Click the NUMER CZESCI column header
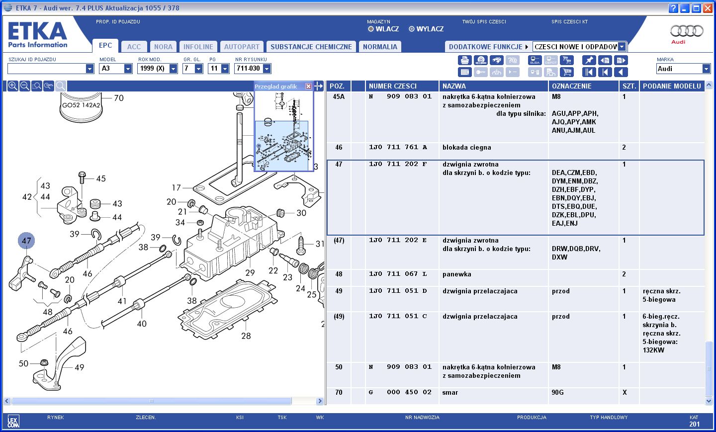The height and width of the screenshot is (432, 716). (x=402, y=86)
